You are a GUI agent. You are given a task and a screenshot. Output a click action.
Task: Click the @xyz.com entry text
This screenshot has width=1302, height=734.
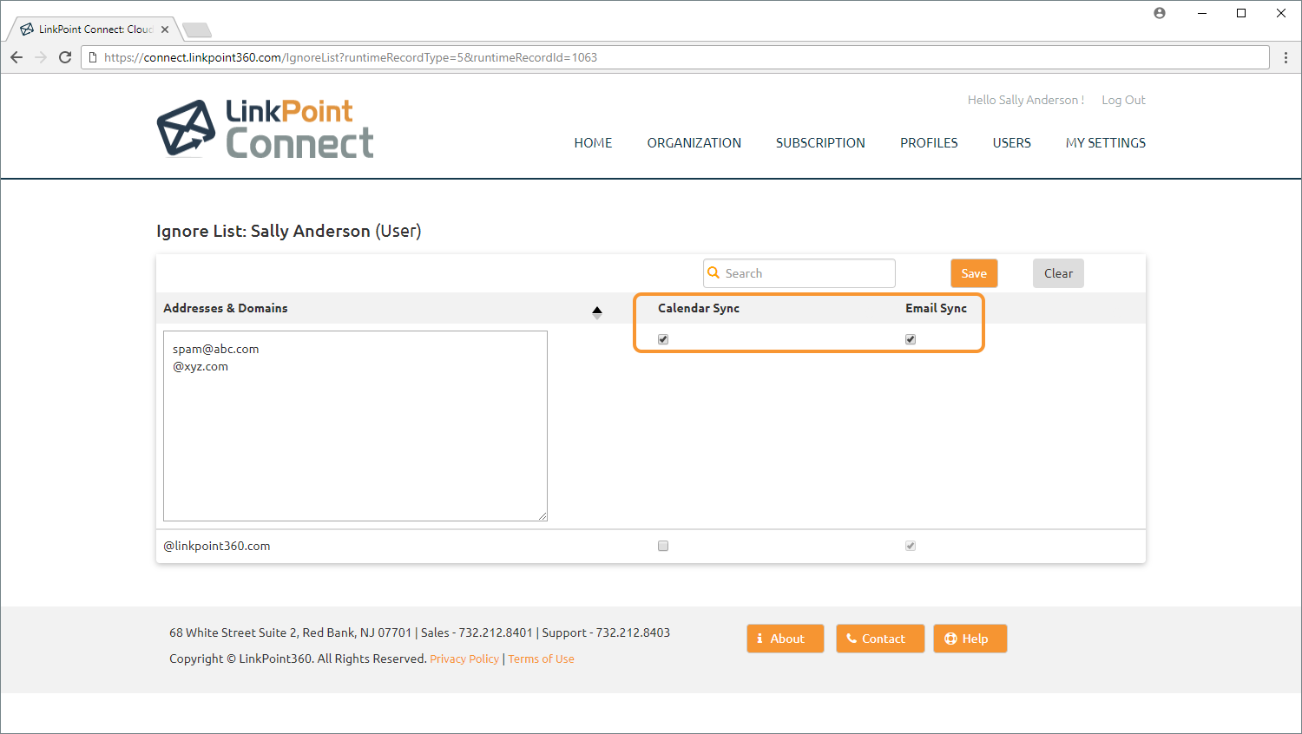click(x=201, y=366)
